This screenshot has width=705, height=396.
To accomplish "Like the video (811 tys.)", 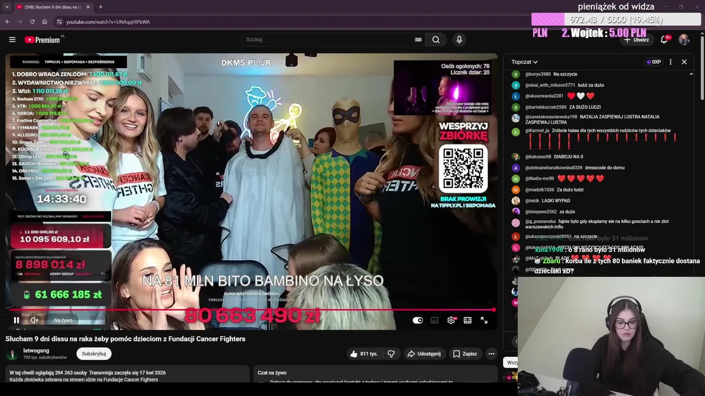I will pyautogui.click(x=364, y=354).
